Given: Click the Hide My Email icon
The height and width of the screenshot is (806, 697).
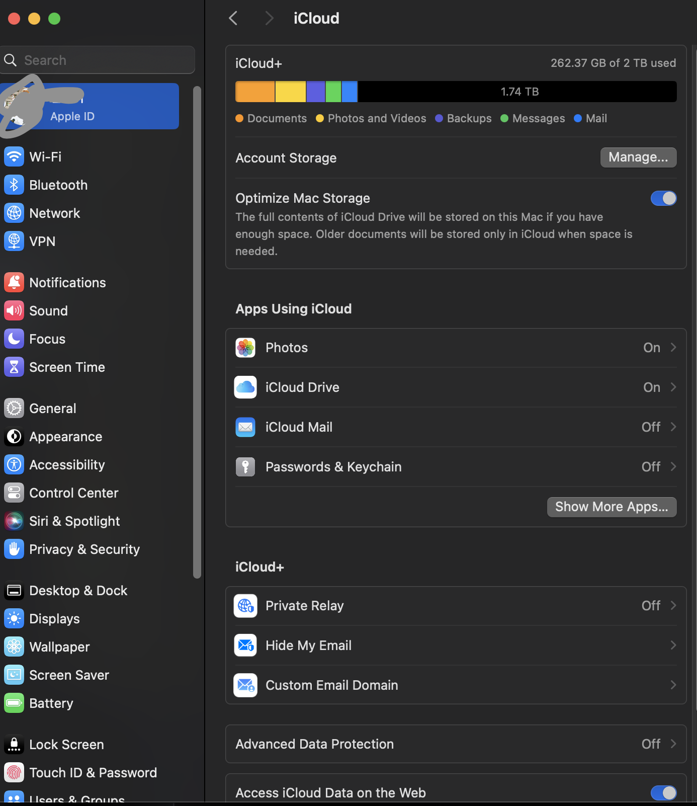Looking at the screenshot, I should coord(245,646).
